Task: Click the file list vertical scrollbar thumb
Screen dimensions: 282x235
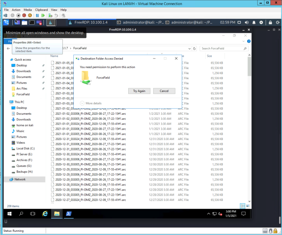Action: (249, 66)
